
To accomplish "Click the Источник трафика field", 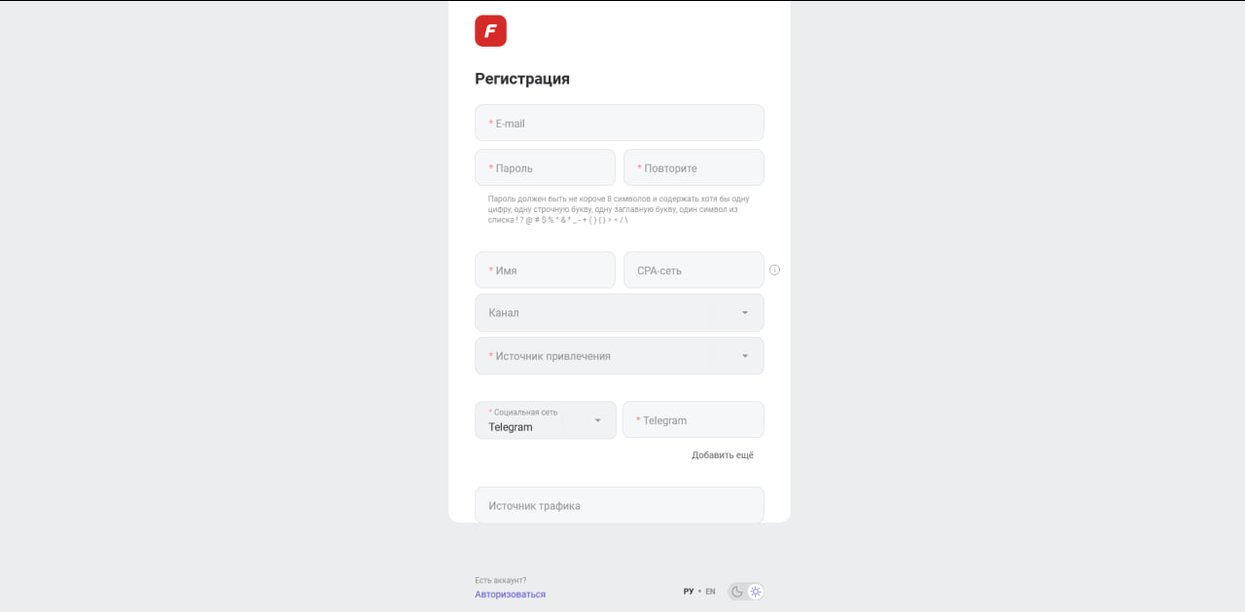I will pyautogui.click(x=619, y=506).
